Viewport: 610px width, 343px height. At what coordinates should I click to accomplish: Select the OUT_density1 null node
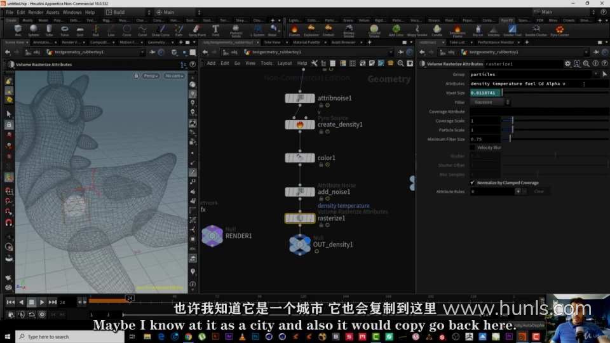pos(299,245)
